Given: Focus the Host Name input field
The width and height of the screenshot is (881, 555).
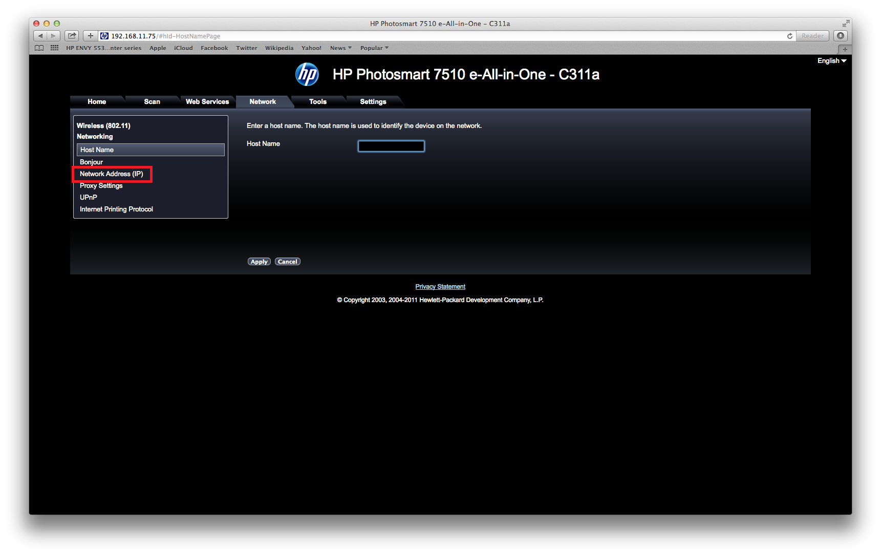Looking at the screenshot, I should [x=391, y=146].
